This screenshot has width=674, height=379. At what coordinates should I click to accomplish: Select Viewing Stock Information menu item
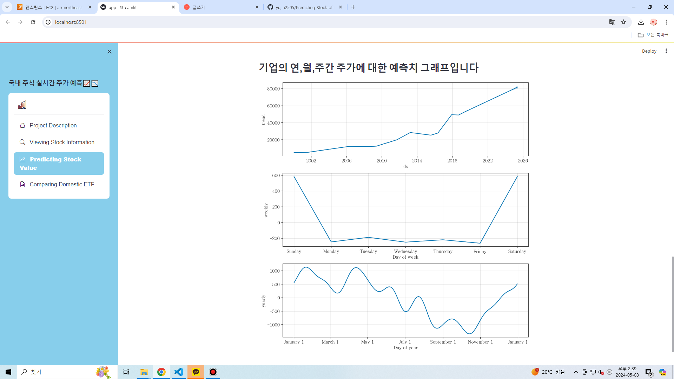point(62,142)
